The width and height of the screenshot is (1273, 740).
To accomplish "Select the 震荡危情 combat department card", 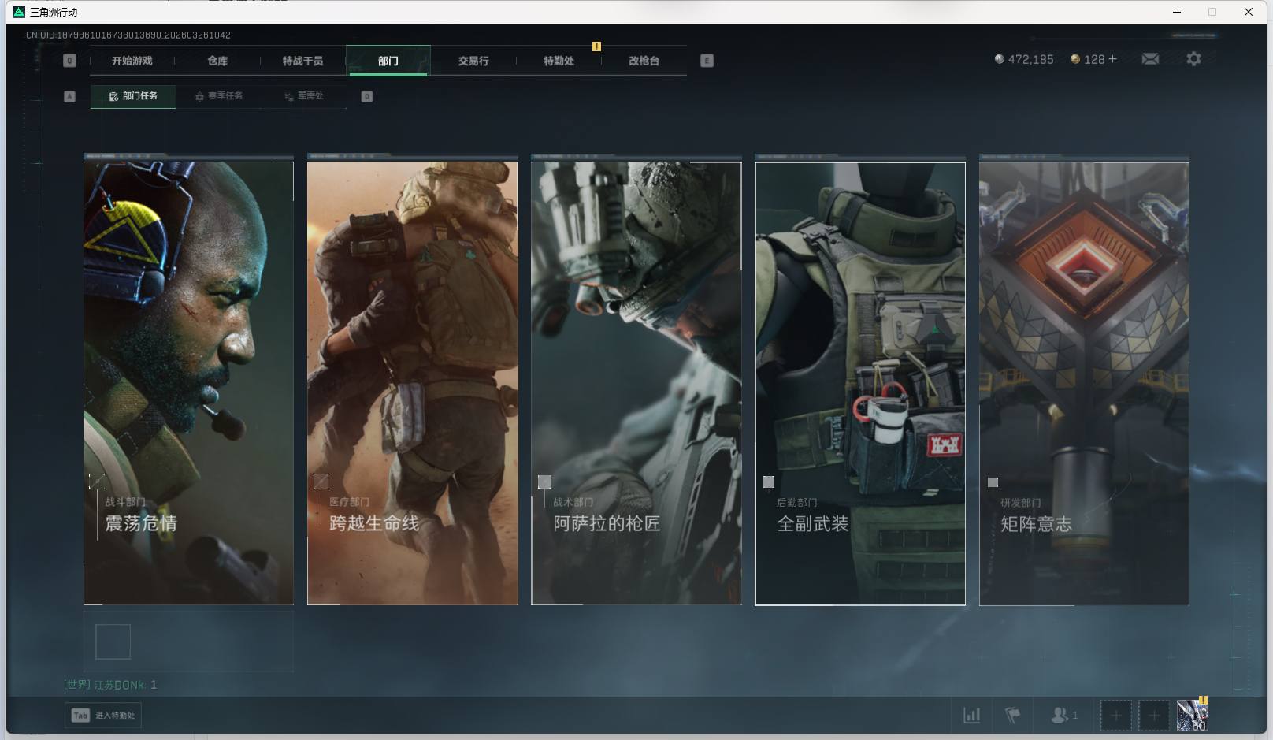I will (188, 383).
